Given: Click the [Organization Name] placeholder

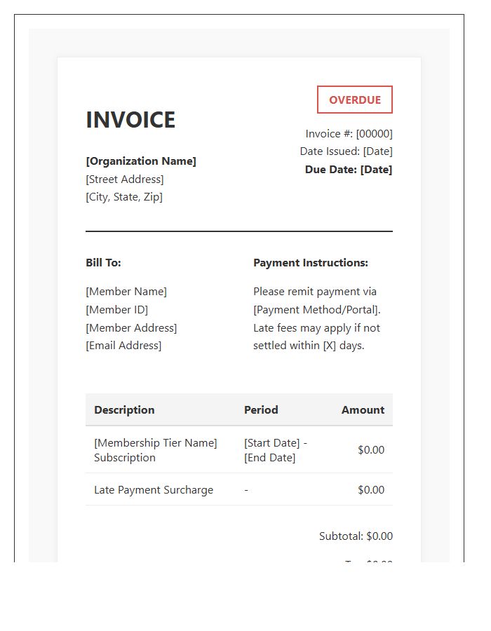Looking at the screenshot, I should click(x=141, y=161).
